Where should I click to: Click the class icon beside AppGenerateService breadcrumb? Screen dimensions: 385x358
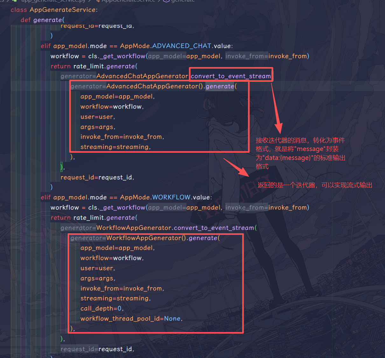98,1
